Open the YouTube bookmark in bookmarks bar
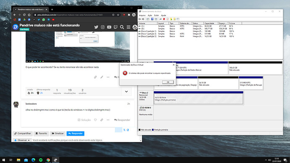 pyautogui.click(x=53, y=19)
